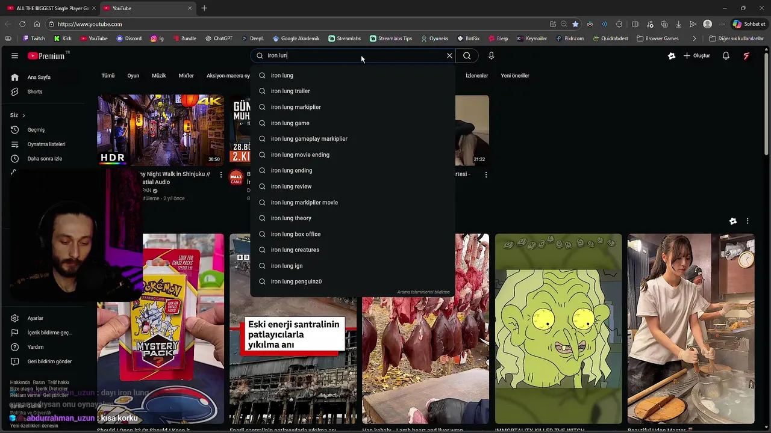Open Twitch bookmark

pyautogui.click(x=34, y=38)
